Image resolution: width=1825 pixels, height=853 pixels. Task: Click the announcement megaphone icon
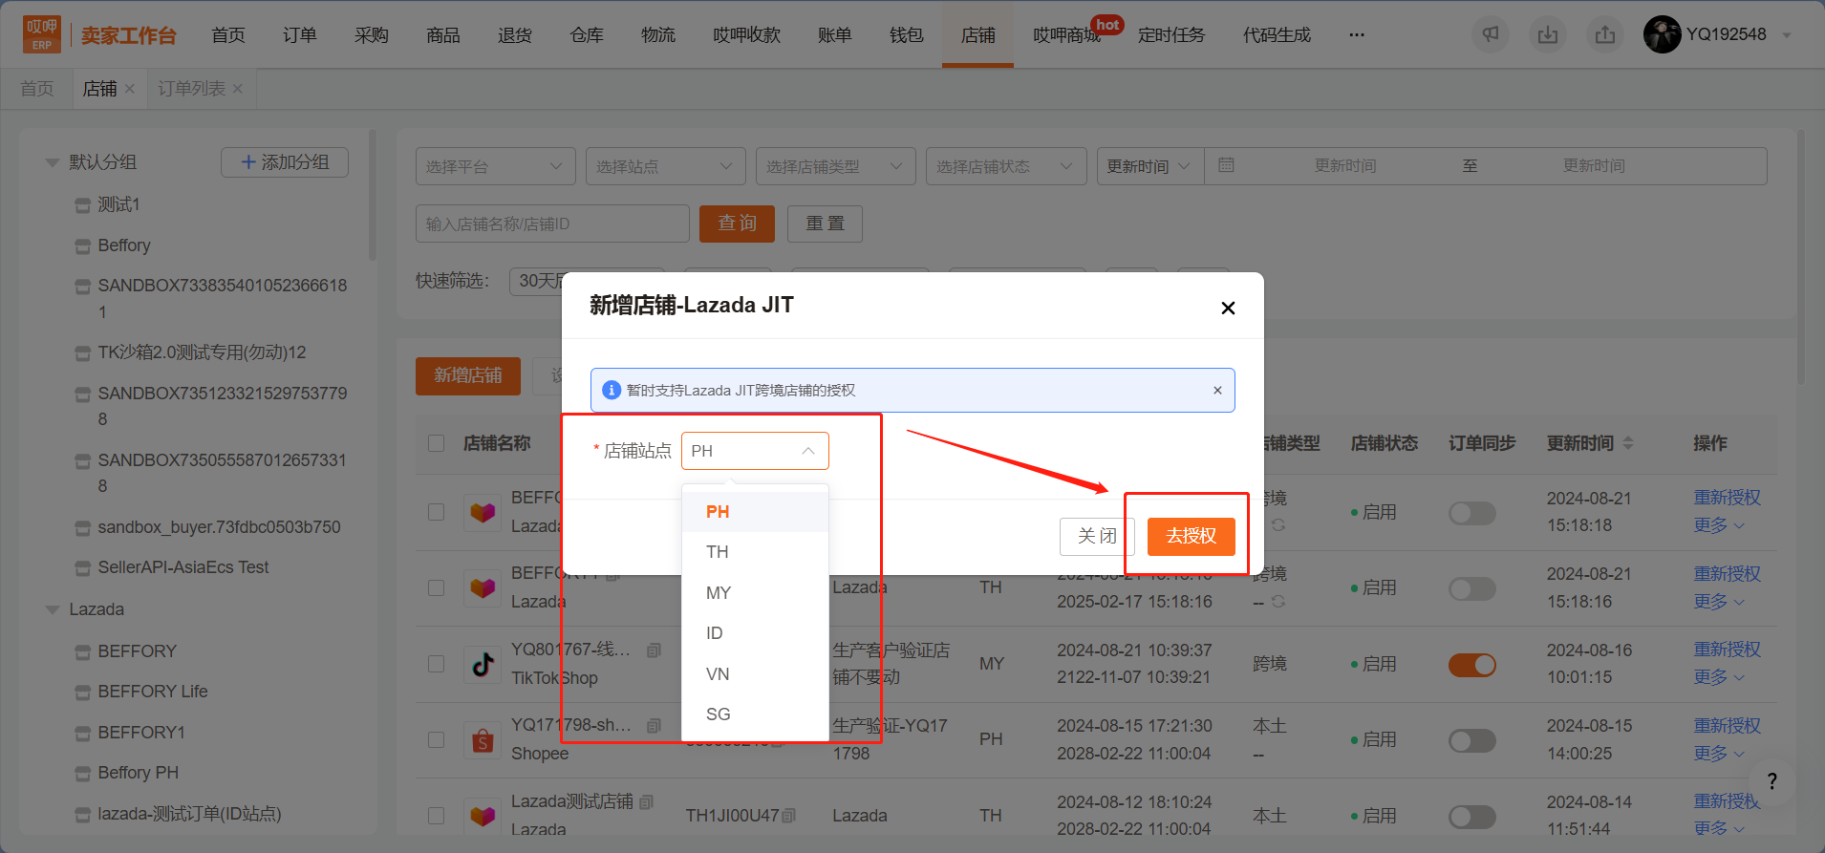click(1491, 35)
